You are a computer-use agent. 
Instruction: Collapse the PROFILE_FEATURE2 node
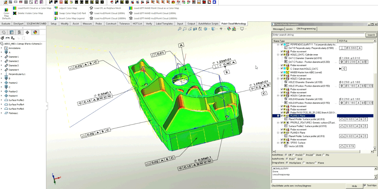278,122
